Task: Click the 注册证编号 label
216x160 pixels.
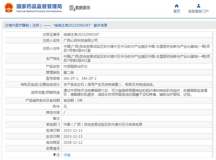Action: pyautogui.click(x=51, y=35)
